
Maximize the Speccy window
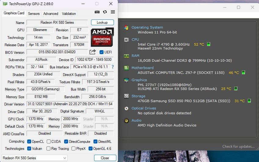[x=239, y=7]
